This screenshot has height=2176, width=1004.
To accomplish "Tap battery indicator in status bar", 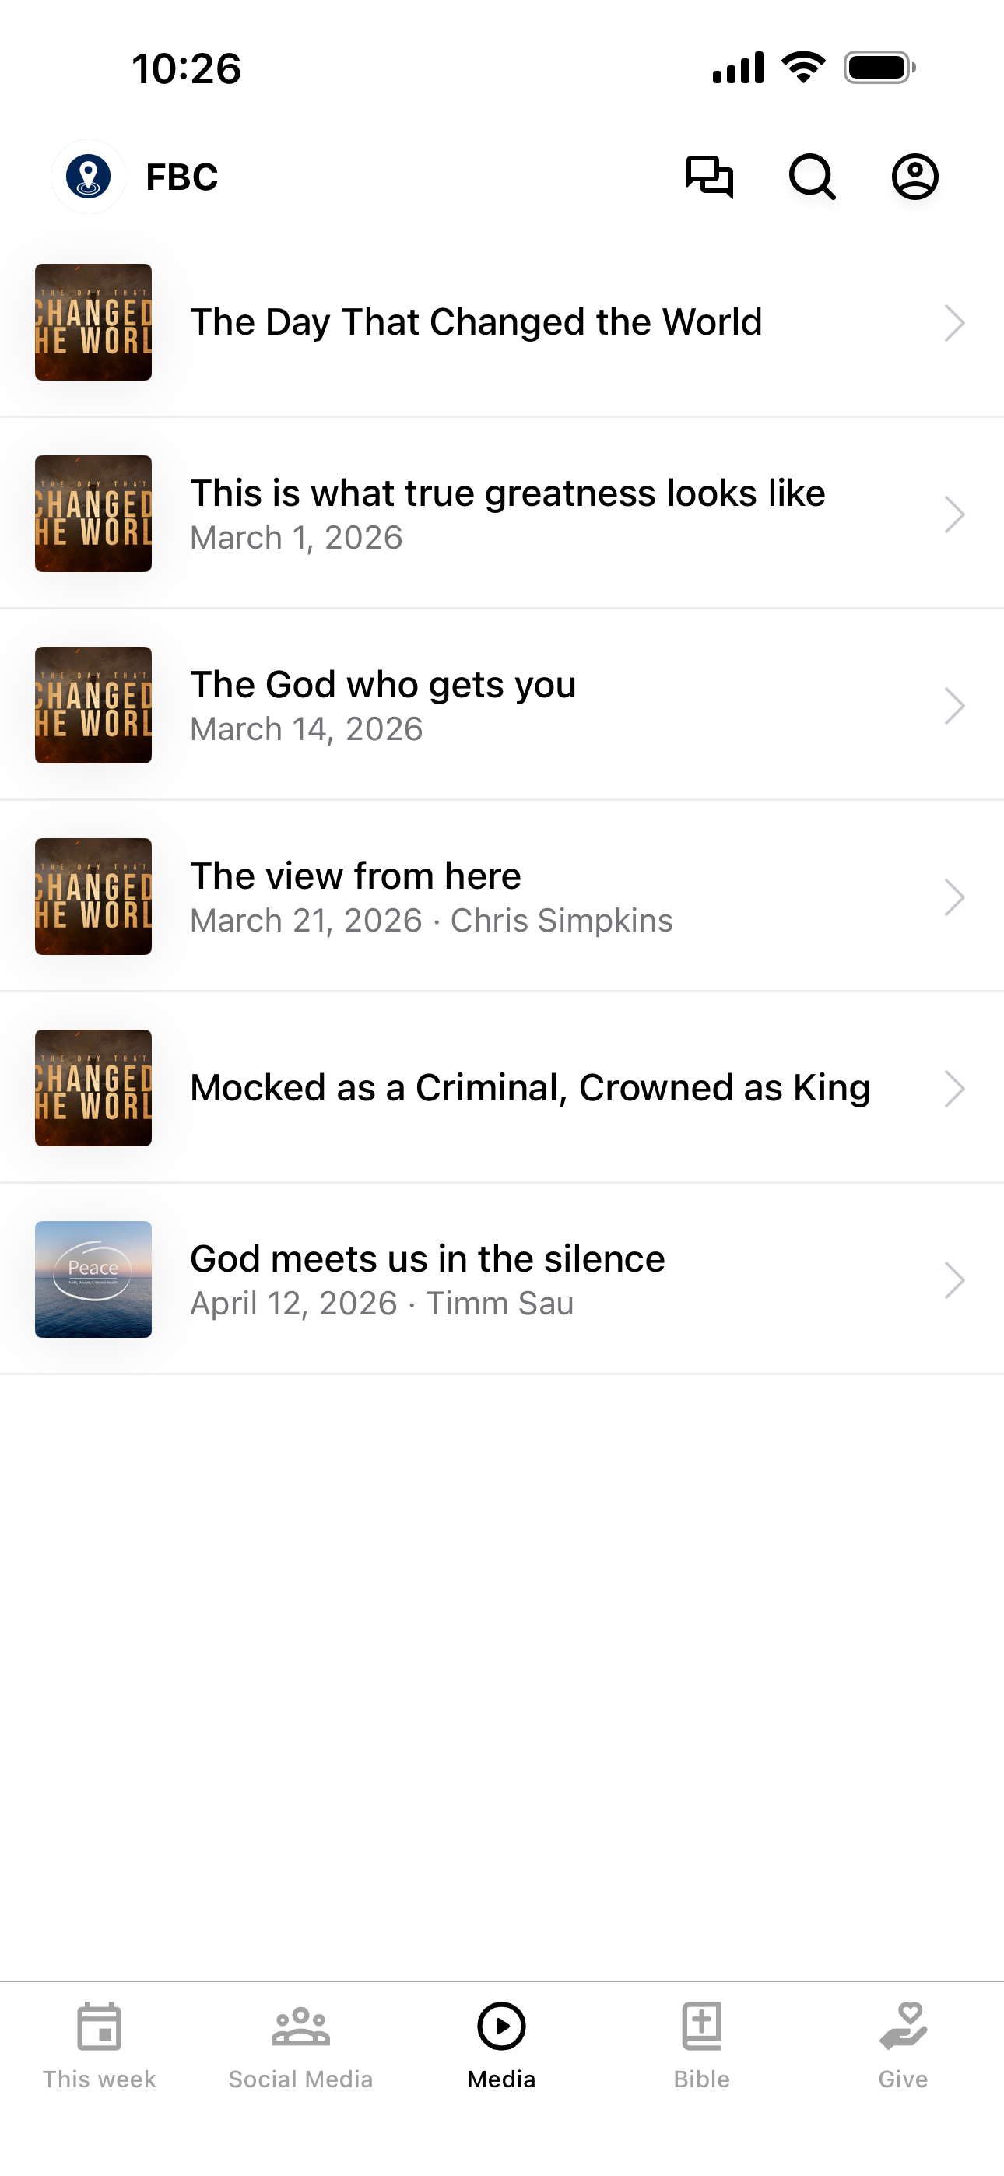I will pos(879,68).
